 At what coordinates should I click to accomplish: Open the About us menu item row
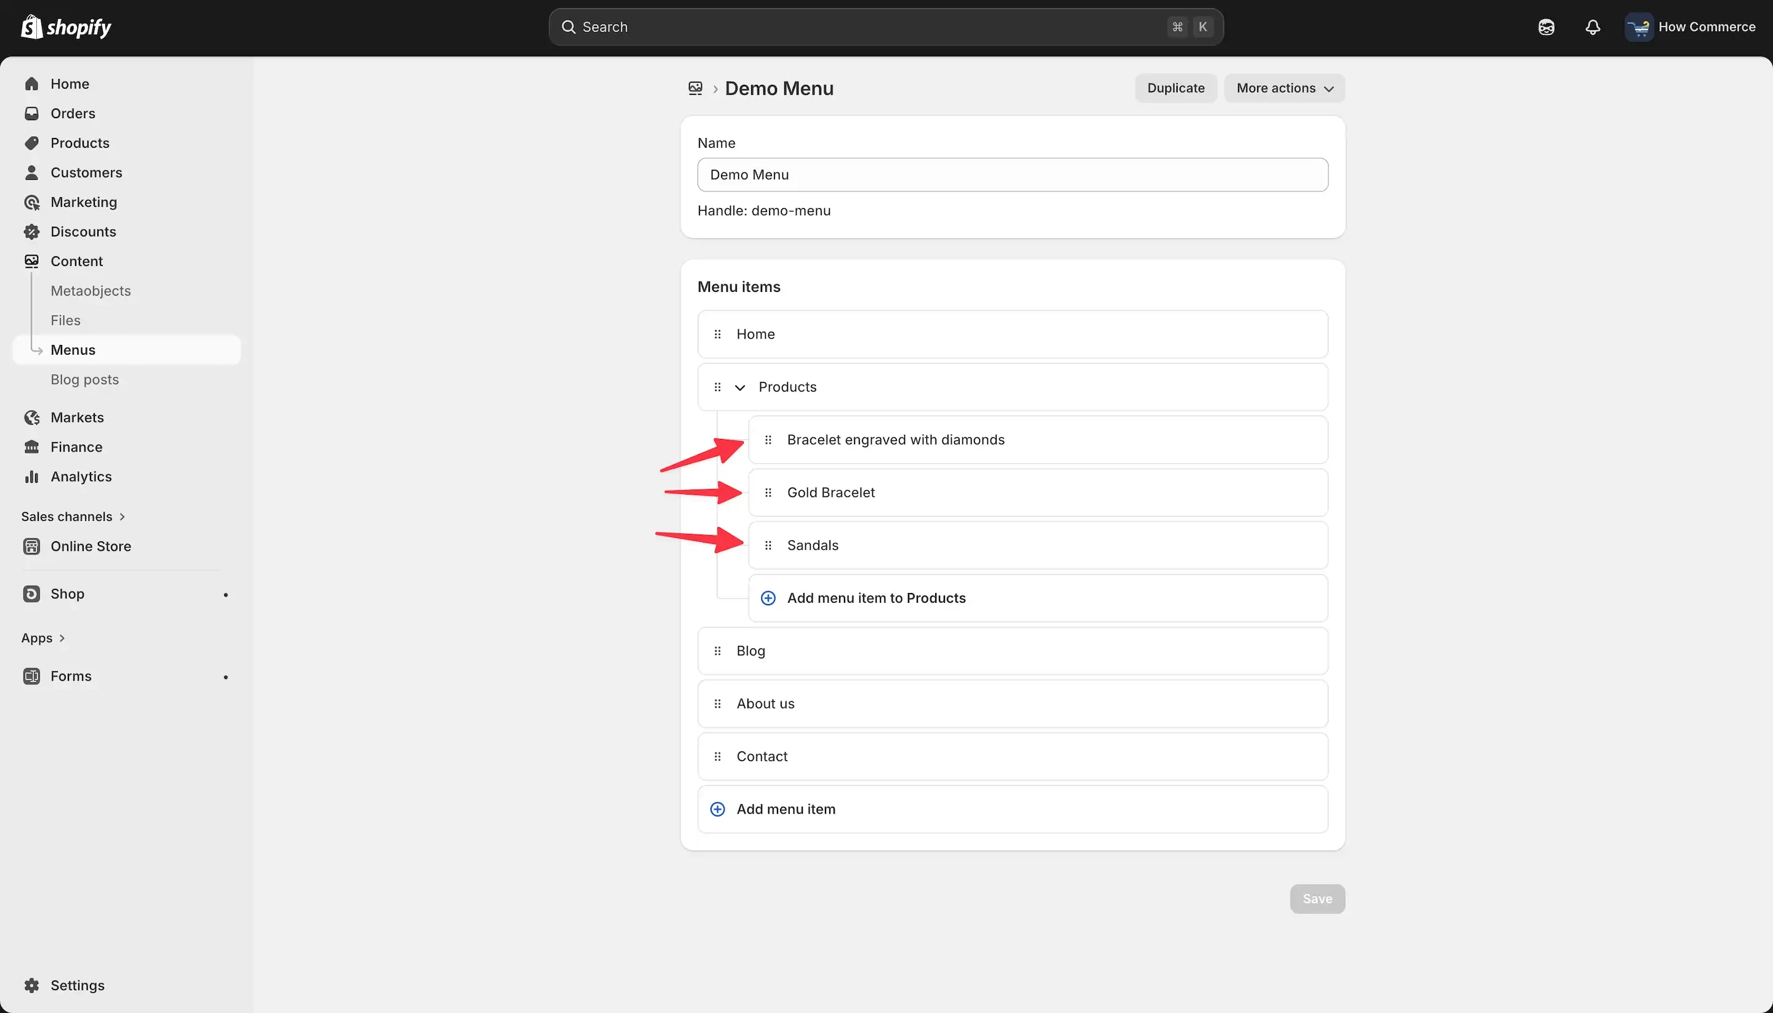pos(1013,703)
